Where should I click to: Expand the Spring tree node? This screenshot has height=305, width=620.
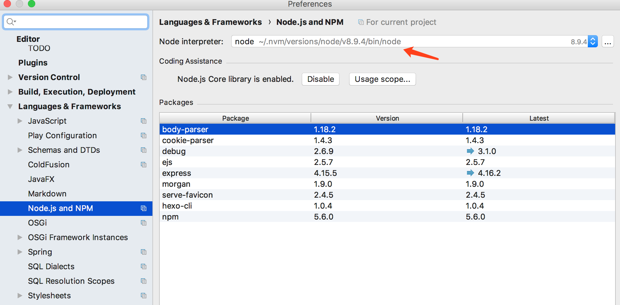click(20, 252)
